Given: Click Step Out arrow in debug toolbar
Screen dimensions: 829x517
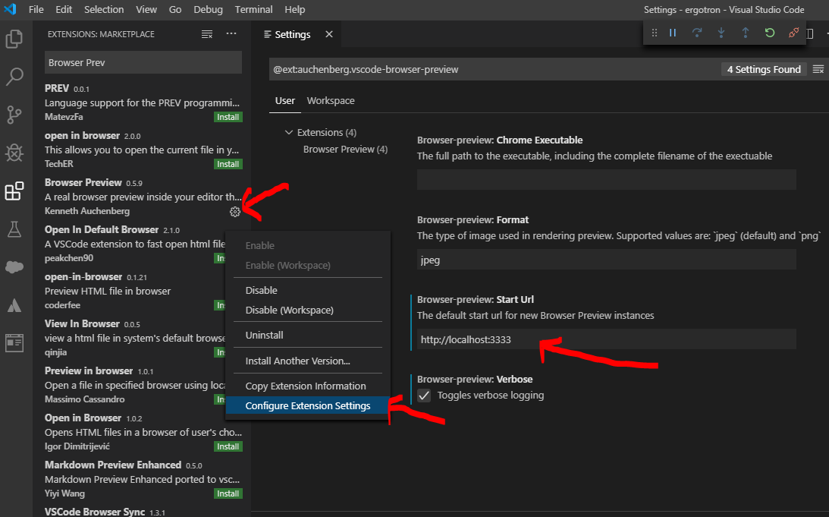Looking at the screenshot, I should click(746, 33).
